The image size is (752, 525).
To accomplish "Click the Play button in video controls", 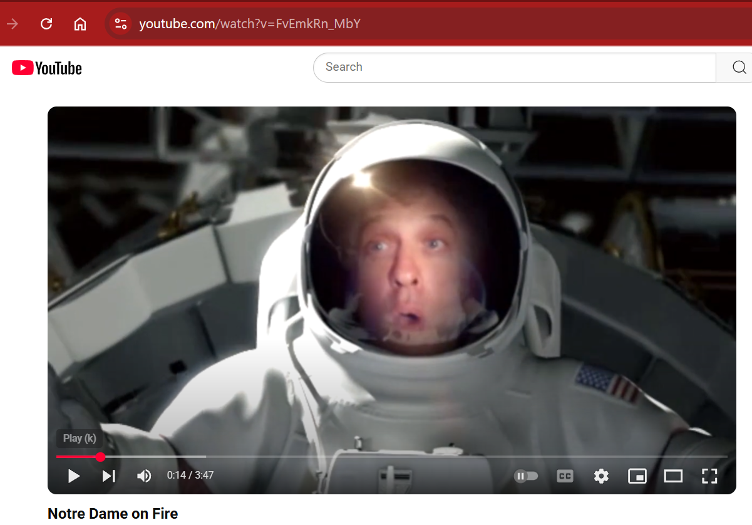I will pyautogui.click(x=74, y=476).
